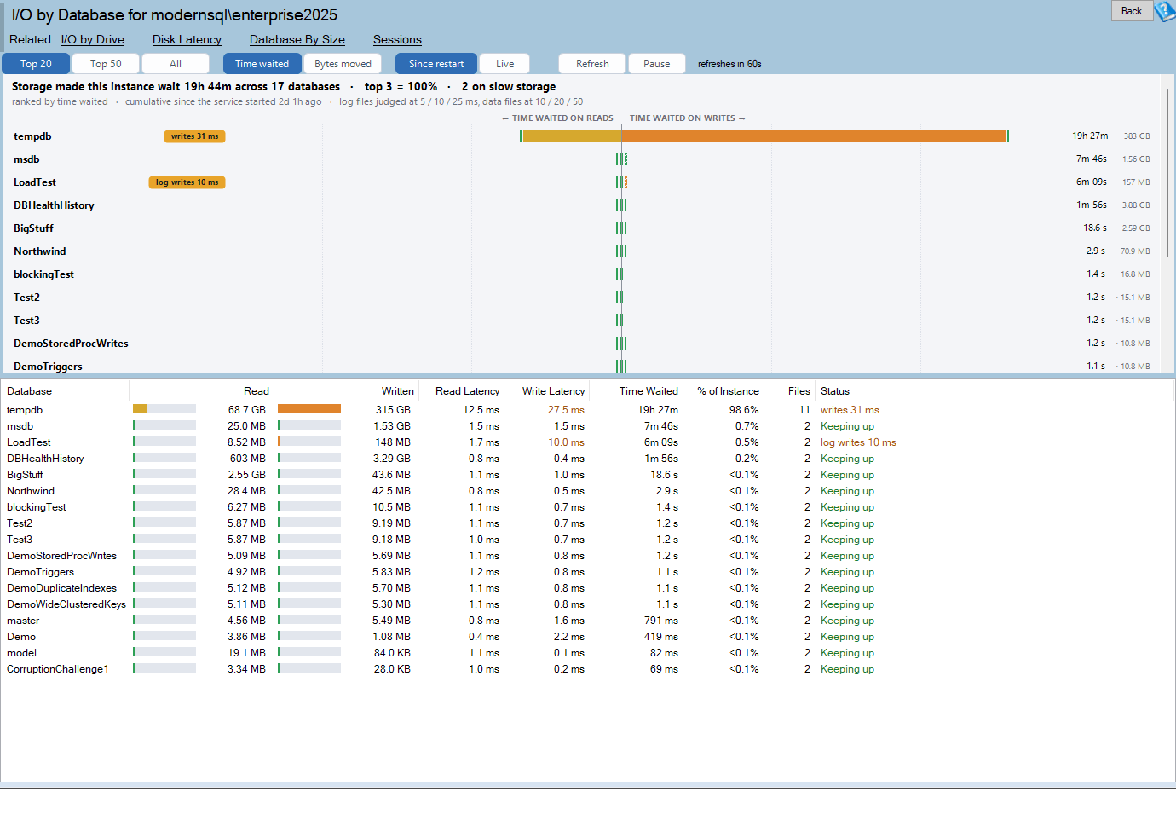The width and height of the screenshot is (1176, 832).
Task: Select LoadTest in the chart list
Action: tap(35, 182)
